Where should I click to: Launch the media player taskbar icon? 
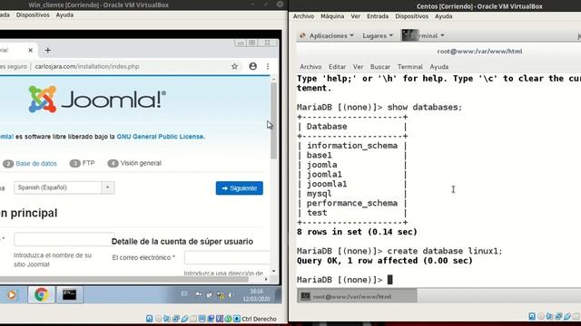point(12,294)
